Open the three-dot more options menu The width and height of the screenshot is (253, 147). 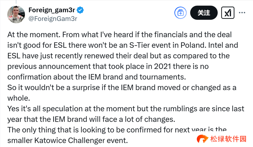242,13
